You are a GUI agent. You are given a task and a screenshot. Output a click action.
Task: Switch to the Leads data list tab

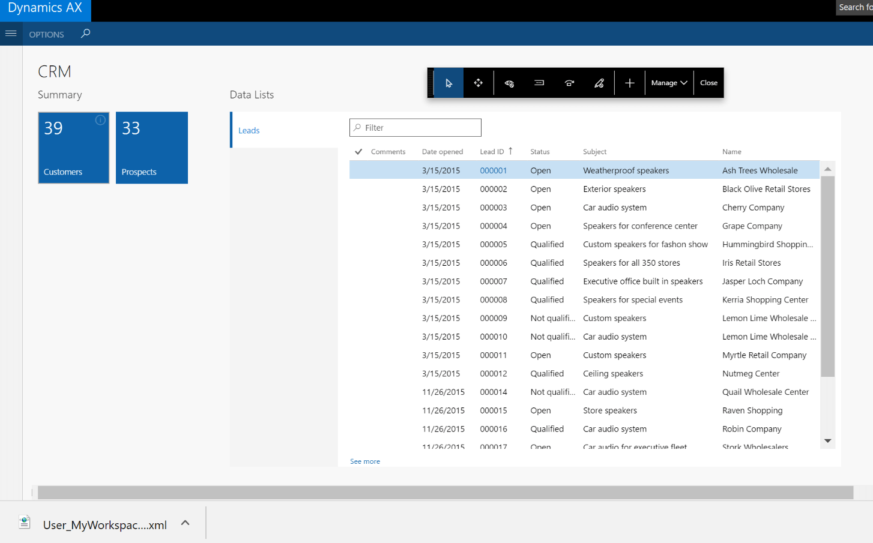[249, 130]
